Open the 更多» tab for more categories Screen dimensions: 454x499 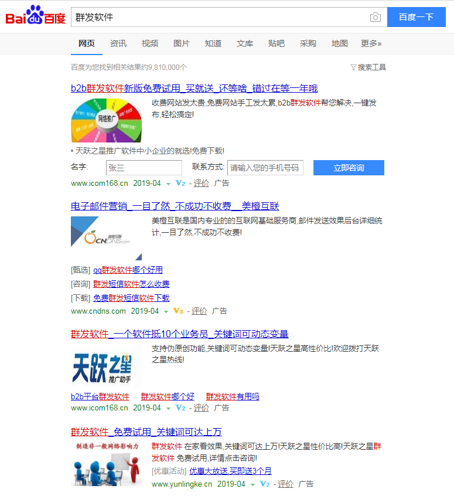click(371, 43)
